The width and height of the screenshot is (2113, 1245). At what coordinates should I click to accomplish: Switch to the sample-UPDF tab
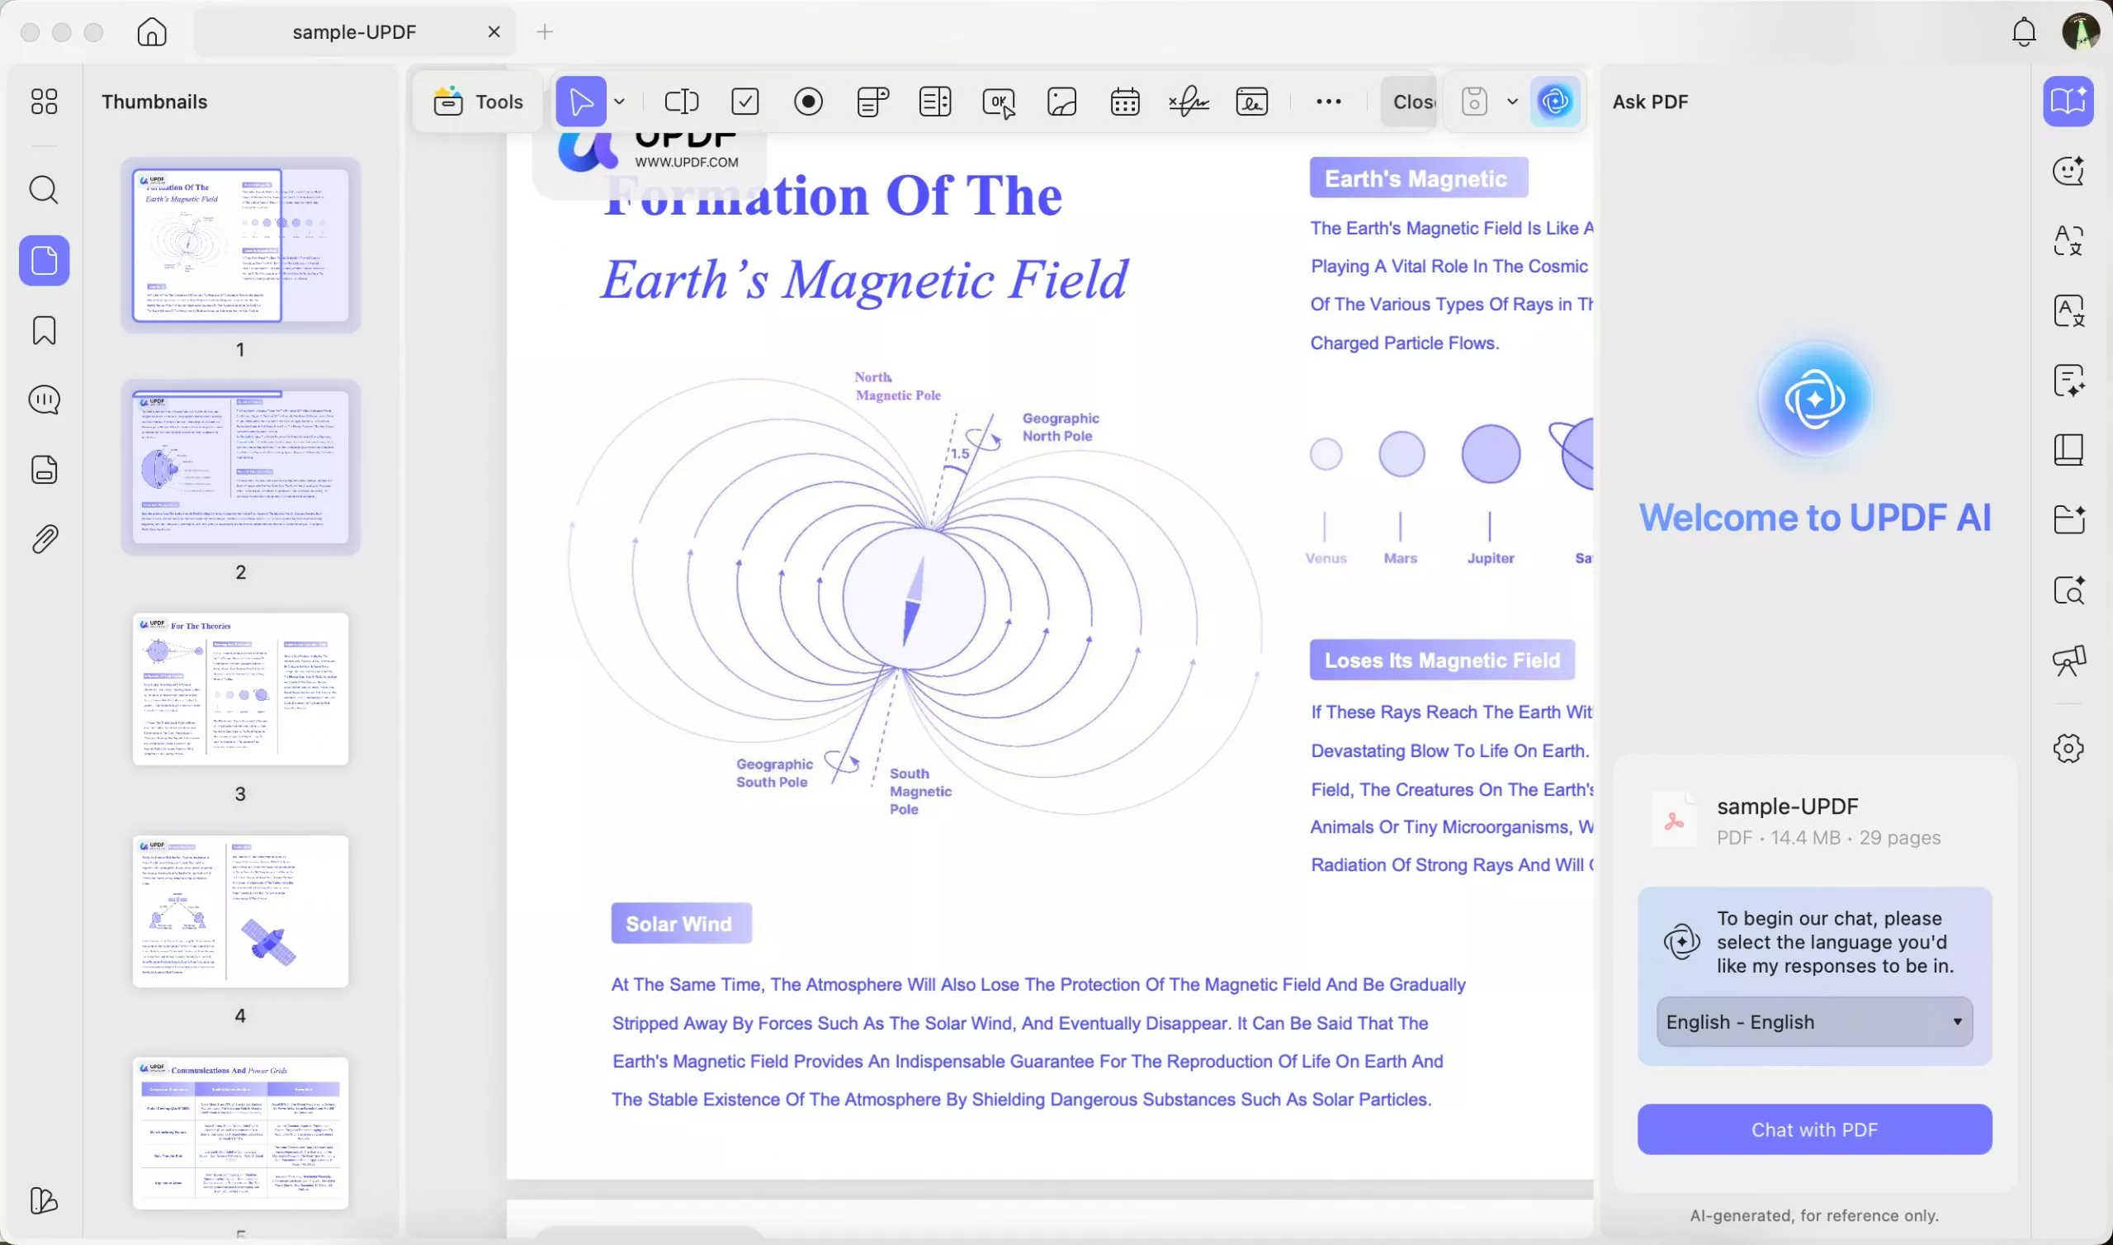point(354,32)
